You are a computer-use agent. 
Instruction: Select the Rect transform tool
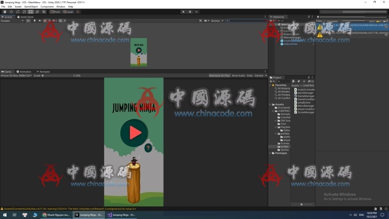click(x=31, y=11)
